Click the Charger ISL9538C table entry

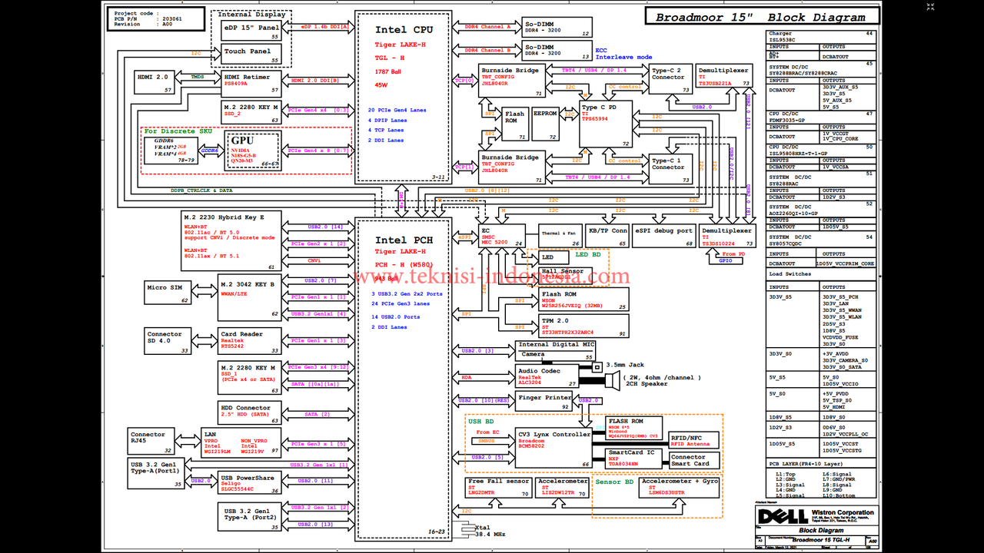click(822, 38)
